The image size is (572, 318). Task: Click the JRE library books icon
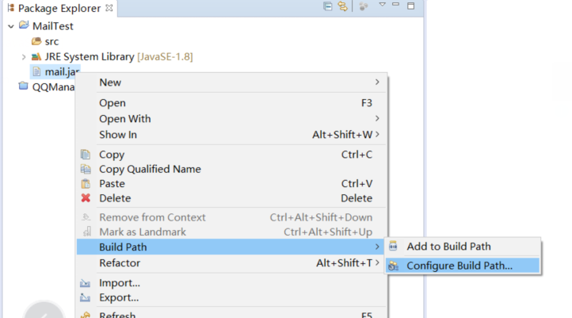click(x=36, y=56)
